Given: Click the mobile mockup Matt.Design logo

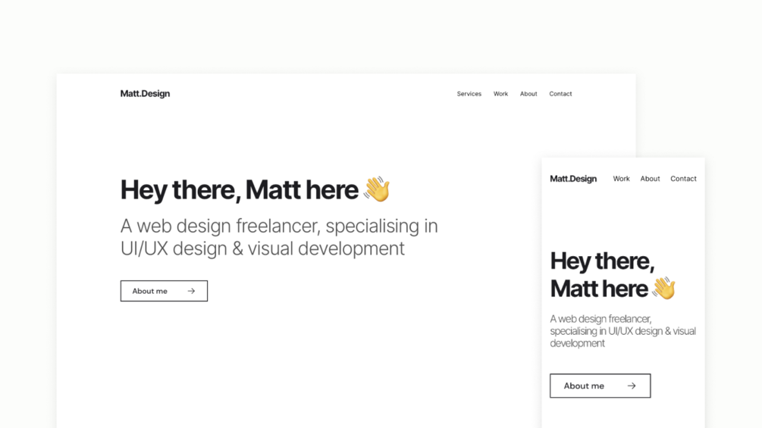Looking at the screenshot, I should pos(573,179).
